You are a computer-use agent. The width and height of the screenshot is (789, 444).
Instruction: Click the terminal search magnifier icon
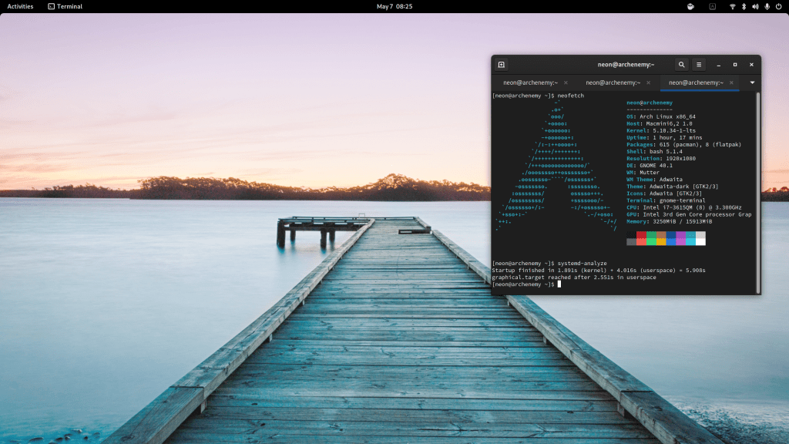coord(681,65)
